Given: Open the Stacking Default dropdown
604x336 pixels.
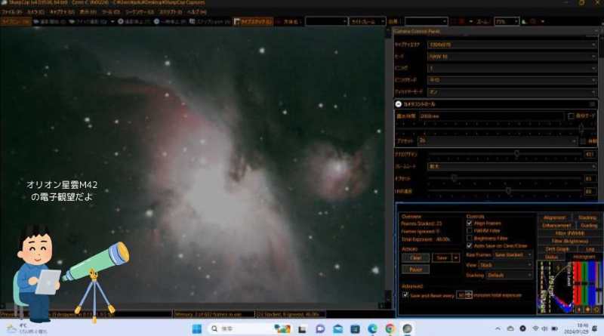Looking at the screenshot, I should point(508,276).
